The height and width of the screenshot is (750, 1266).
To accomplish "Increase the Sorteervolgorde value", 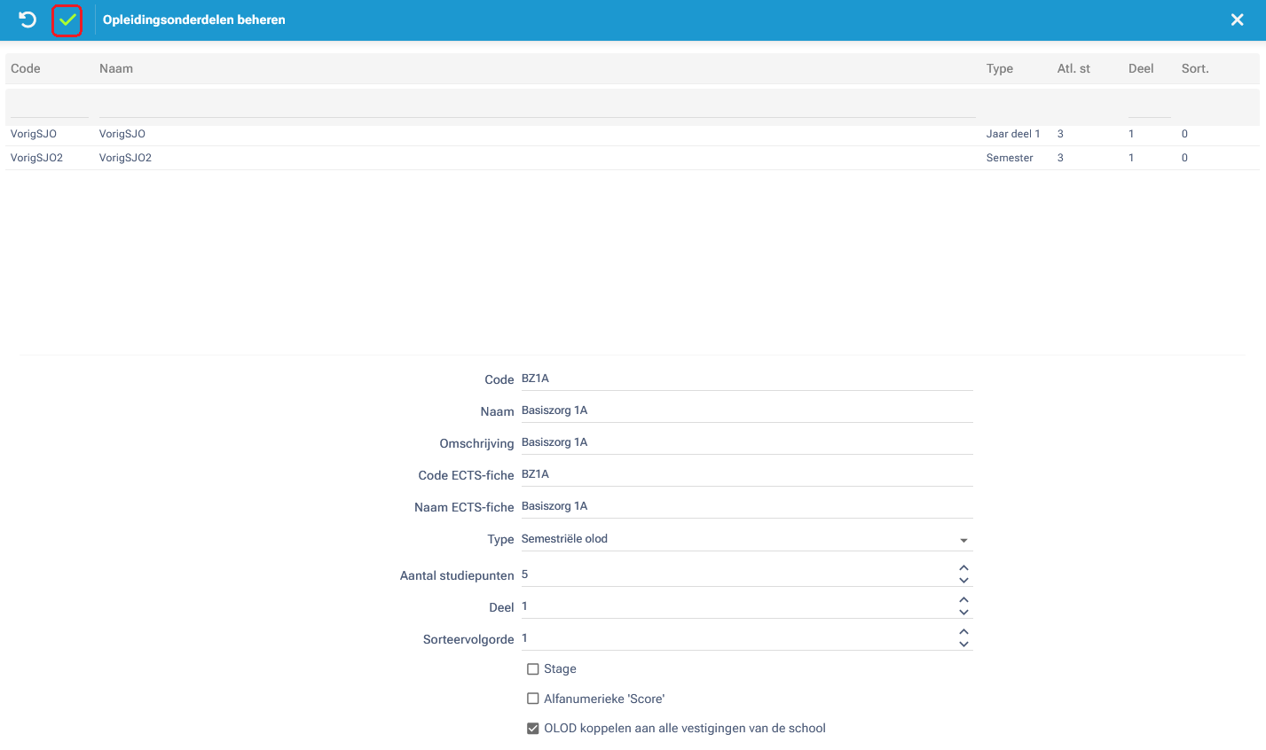I will pos(963,632).
